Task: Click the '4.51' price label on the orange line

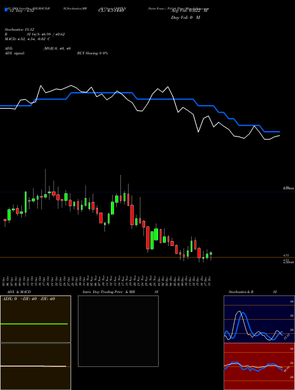Action: click(286, 255)
